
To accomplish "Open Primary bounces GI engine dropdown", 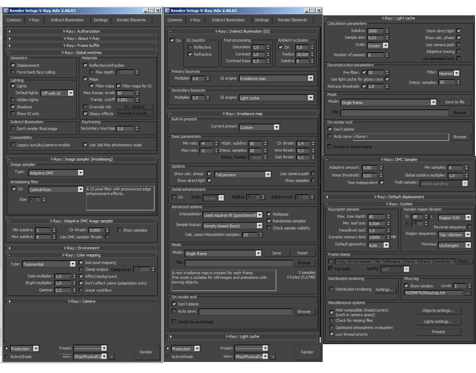I will tap(277, 78).
